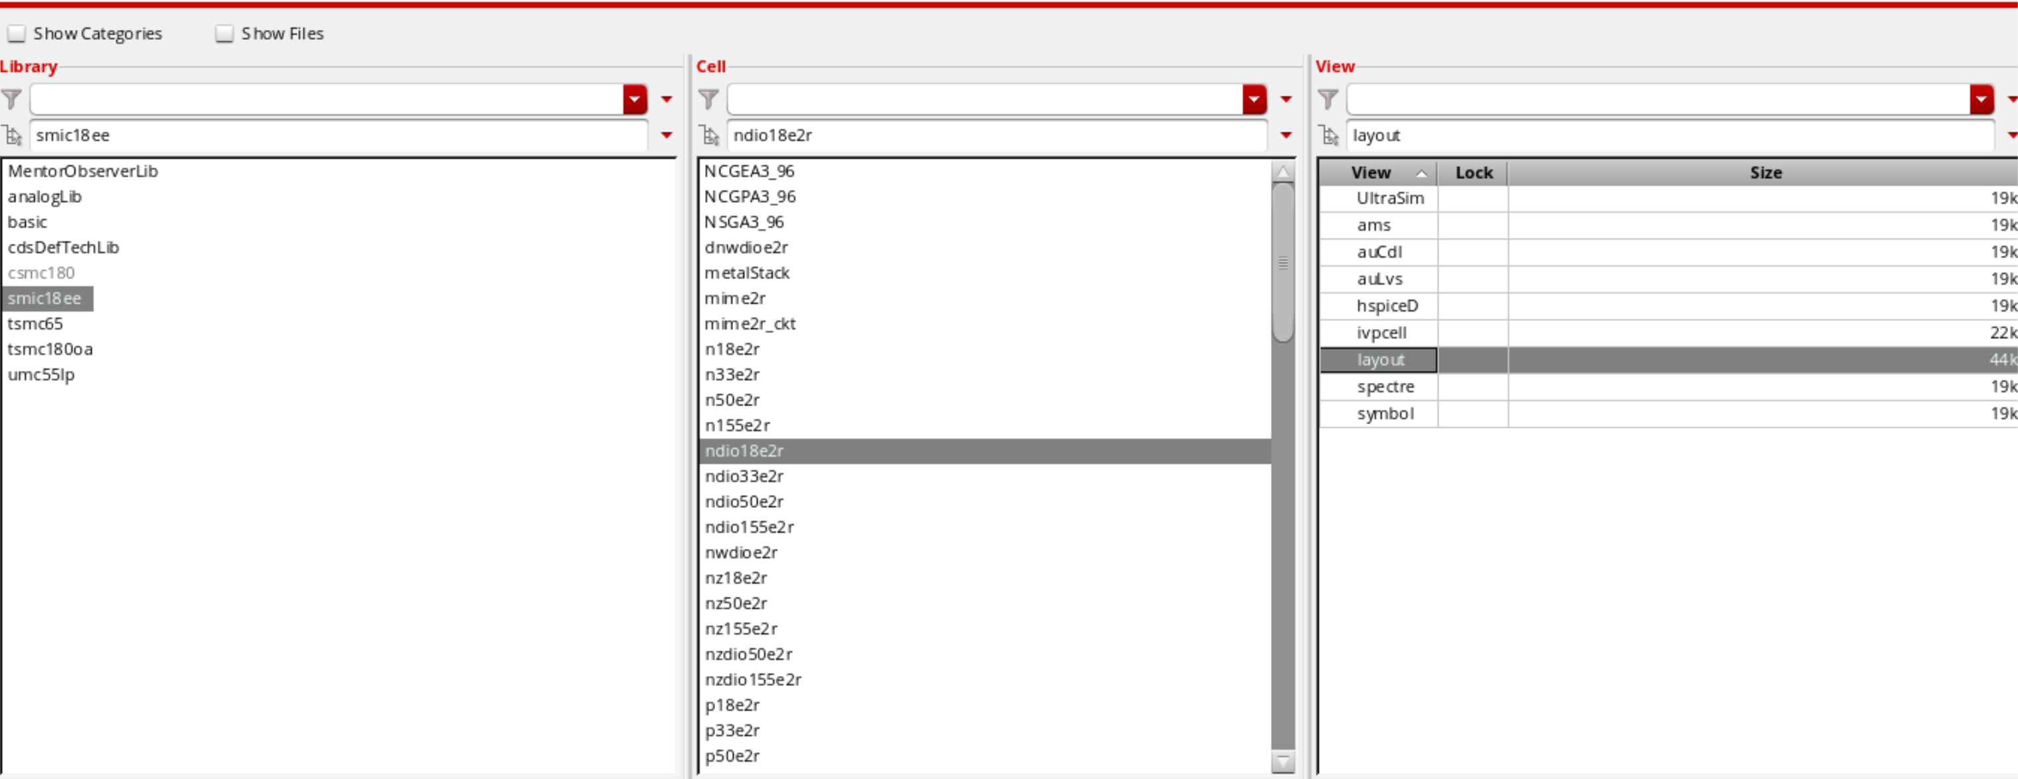This screenshot has width=2018, height=779.
Task: Enable the Show Categories checkbox
Action: pos(17,34)
